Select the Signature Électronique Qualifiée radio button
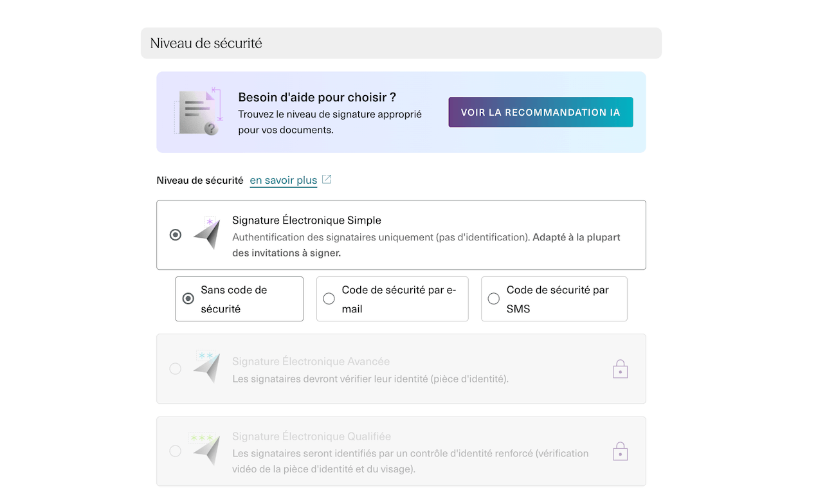 click(x=175, y=451)
